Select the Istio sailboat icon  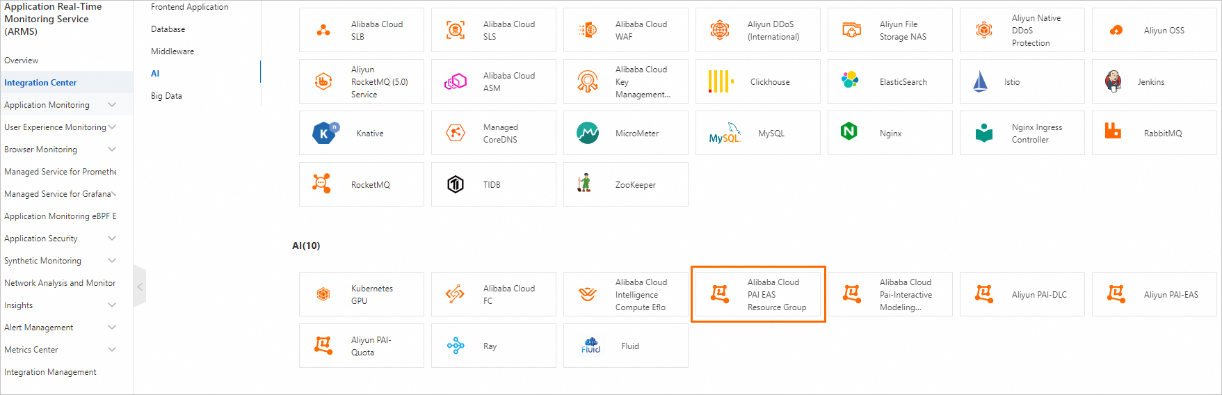(x=980, y=81)
